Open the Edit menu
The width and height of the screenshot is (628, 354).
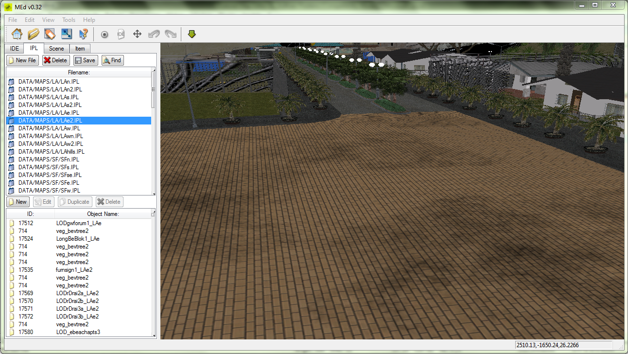[x=30, y=20]
